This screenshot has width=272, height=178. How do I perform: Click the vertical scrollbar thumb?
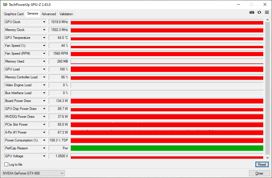[267, 88]
